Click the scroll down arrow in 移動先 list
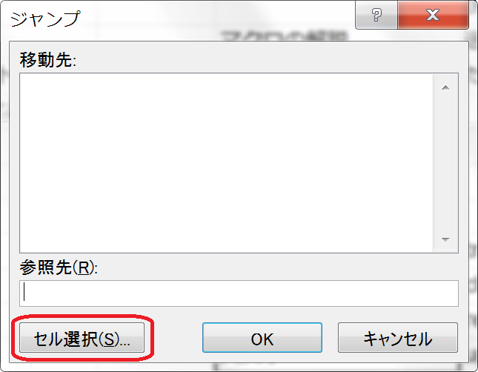 [x=445, y=239]
